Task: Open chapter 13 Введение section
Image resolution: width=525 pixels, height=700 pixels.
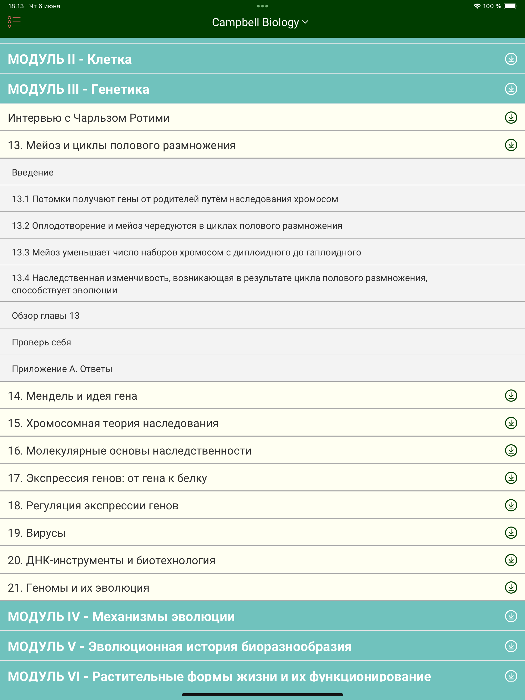Action: pos(262,172)
